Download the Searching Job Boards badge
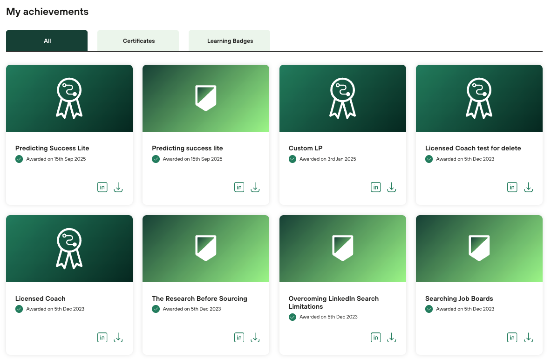Screen dimensions: 551x359 (528, 338)
